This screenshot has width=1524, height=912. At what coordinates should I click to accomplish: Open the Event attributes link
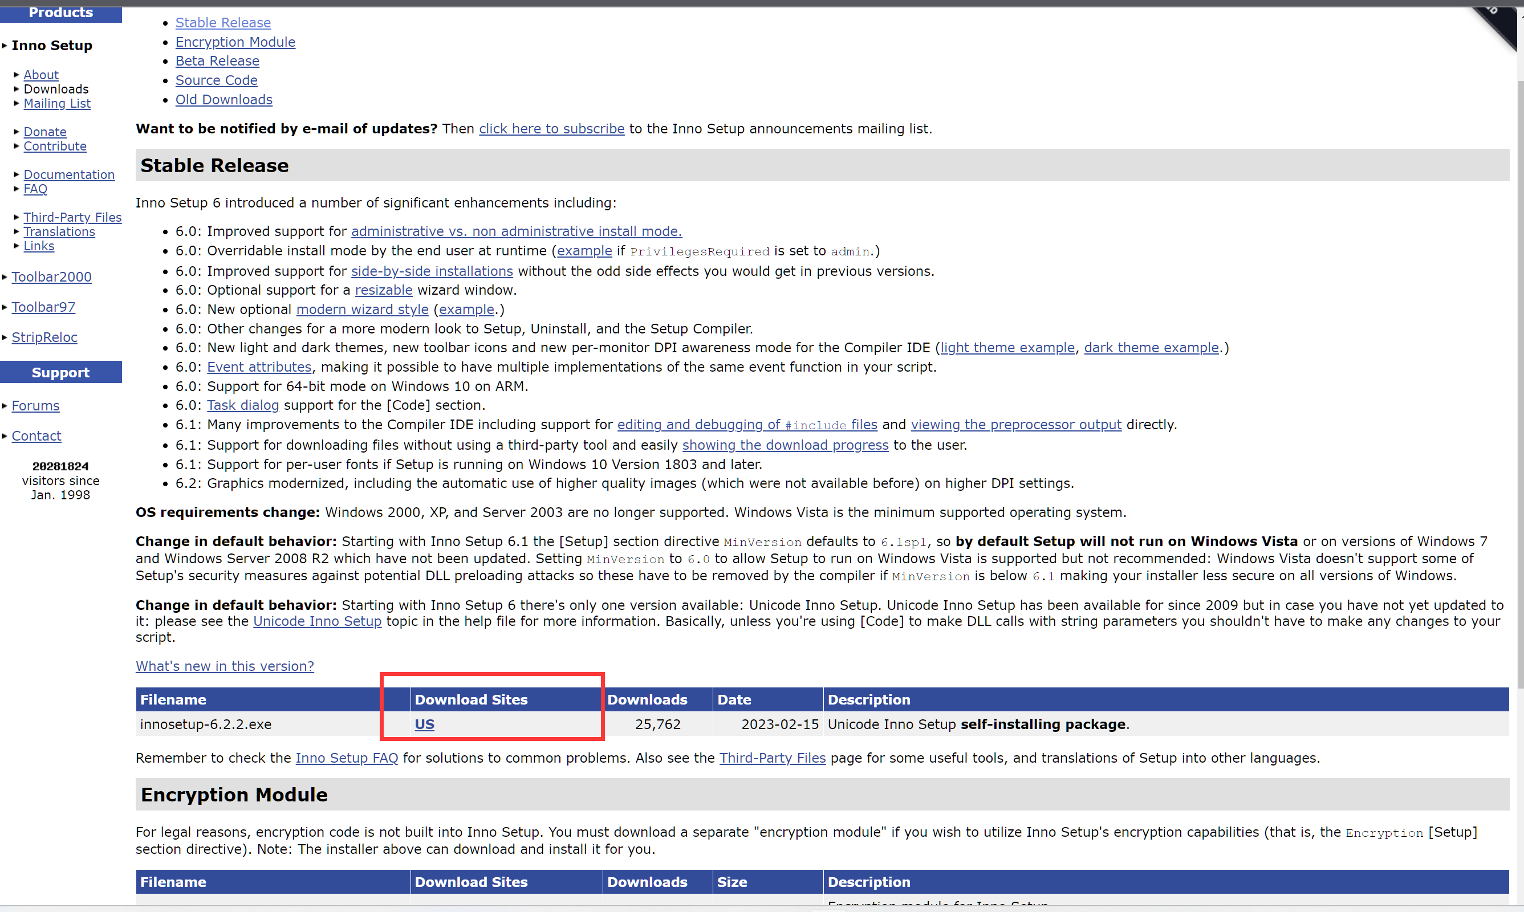[259, 367]
